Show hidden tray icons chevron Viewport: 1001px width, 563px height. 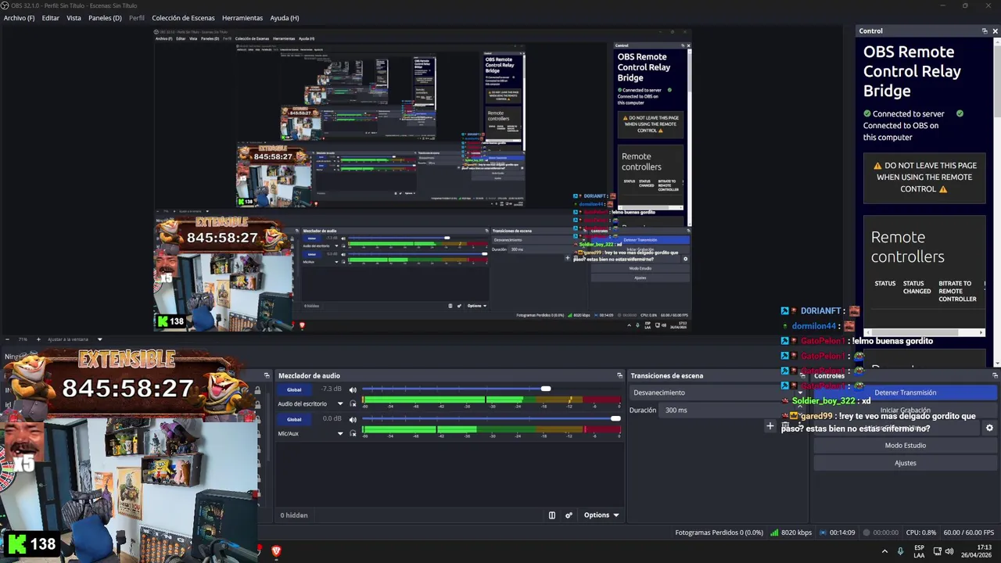pos(884,551)
